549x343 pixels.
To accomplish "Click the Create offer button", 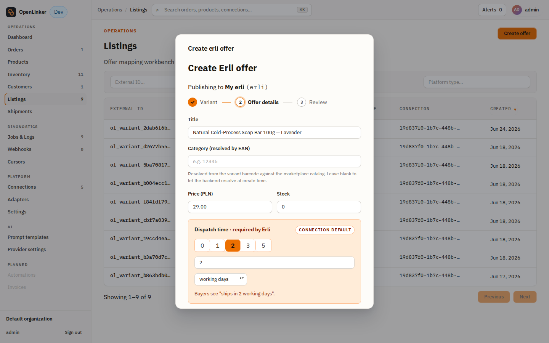I will (x=517, y=34).
